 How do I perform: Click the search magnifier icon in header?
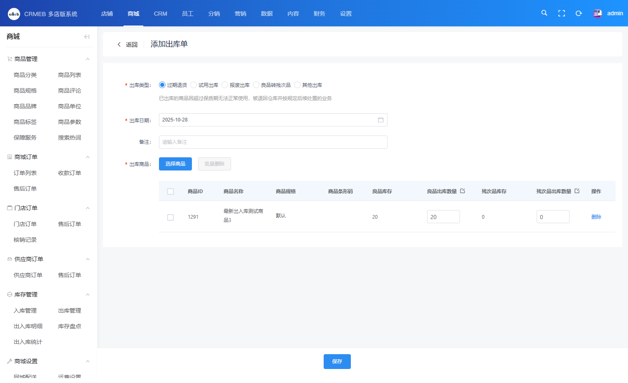544,13
